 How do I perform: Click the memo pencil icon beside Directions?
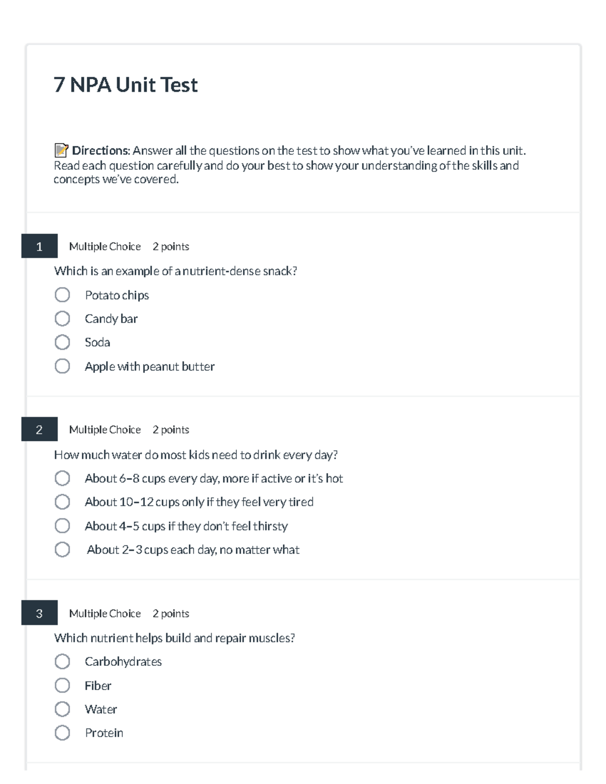point(61,150)
